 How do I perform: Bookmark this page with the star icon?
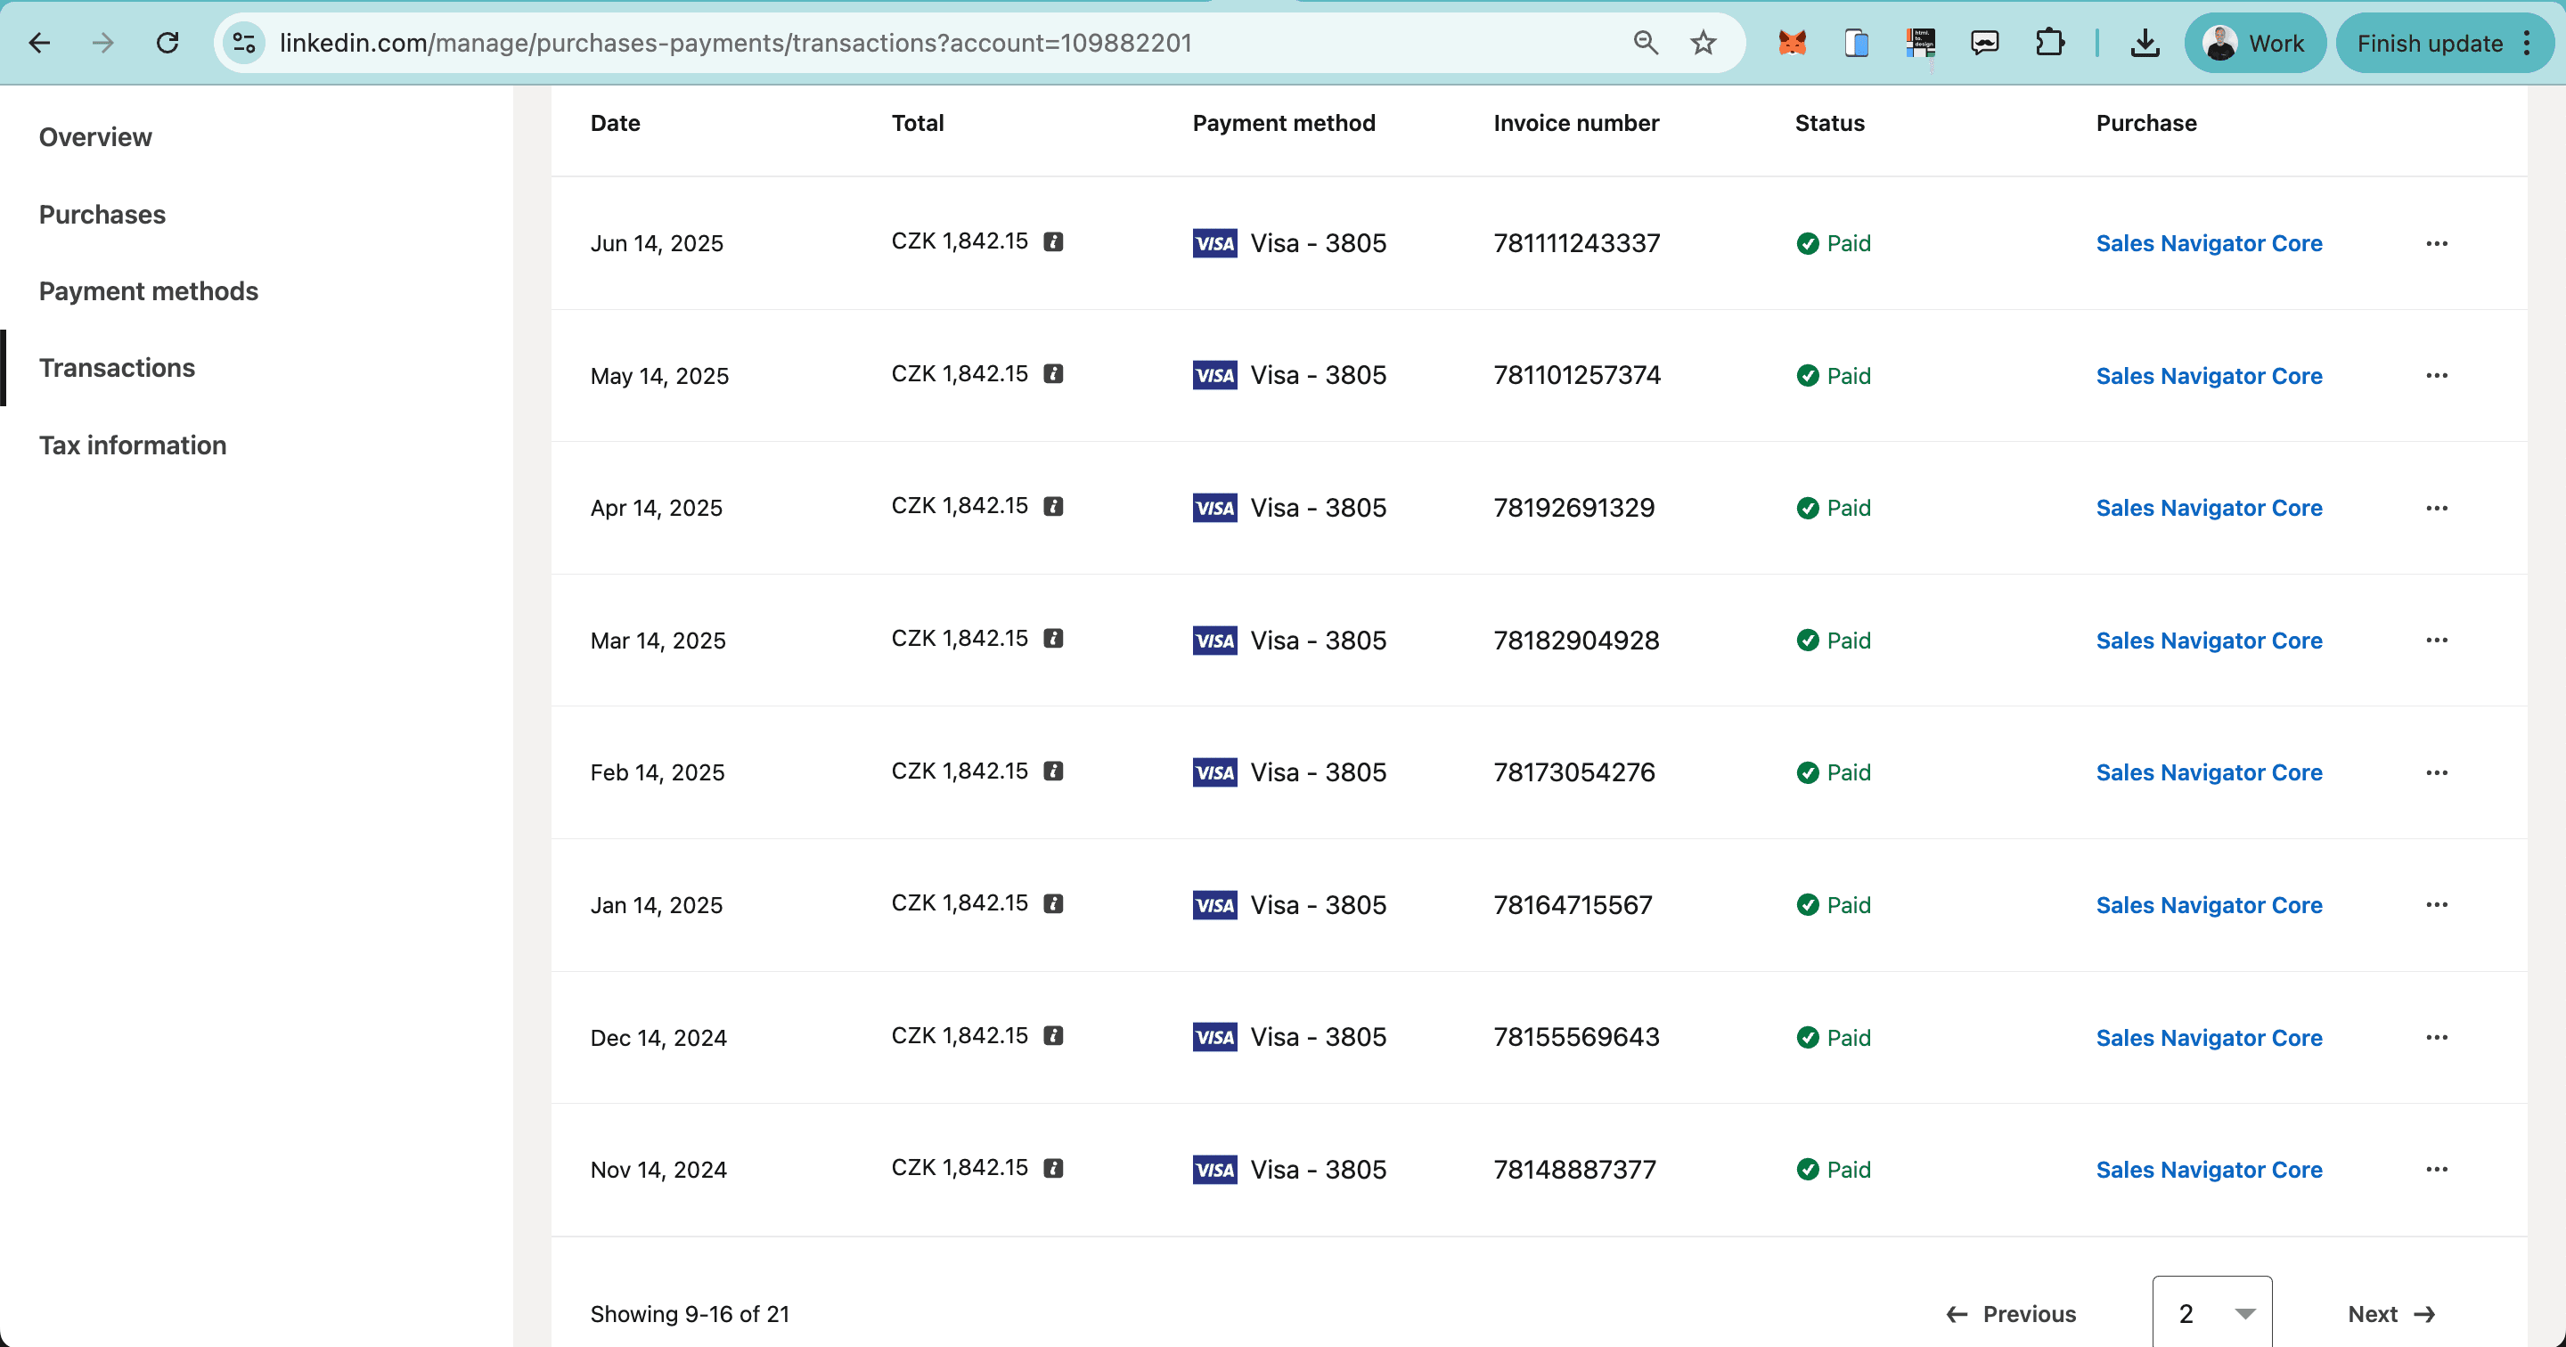click(x=1703, y=43)
